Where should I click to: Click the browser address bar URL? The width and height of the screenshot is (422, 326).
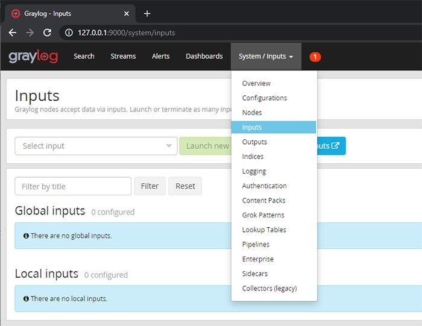pyautogui.click(x=127, y=33)
